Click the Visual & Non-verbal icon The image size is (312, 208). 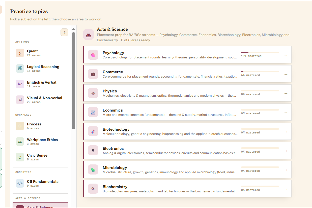[20, 100]
